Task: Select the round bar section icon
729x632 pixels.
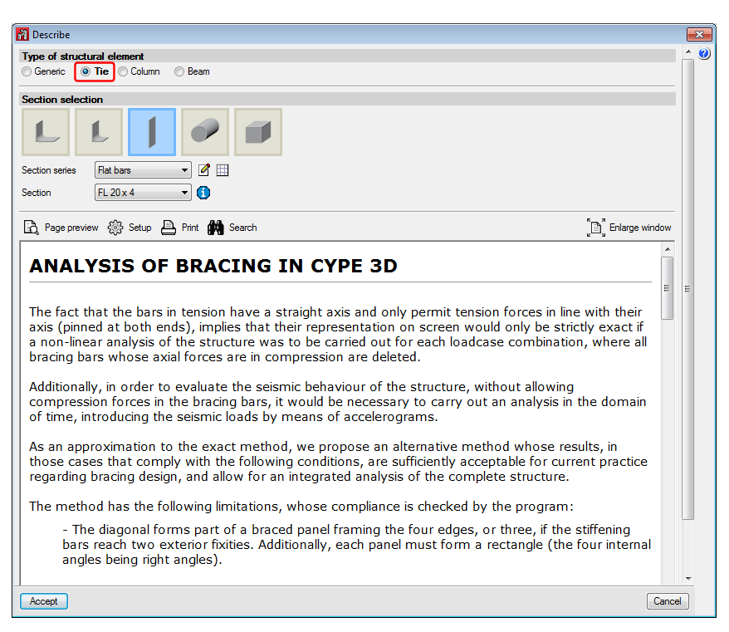Action: [205, 132]
